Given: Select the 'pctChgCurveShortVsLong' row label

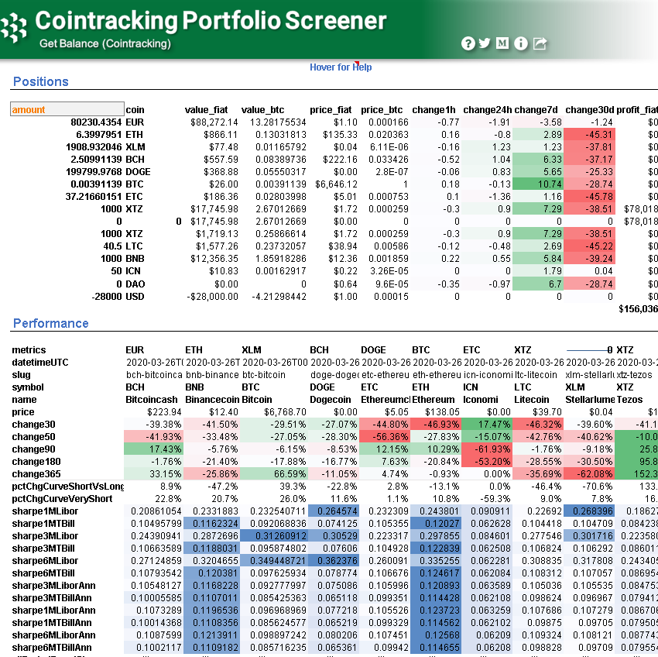Looking at the screenshot, I should point(67,487).
